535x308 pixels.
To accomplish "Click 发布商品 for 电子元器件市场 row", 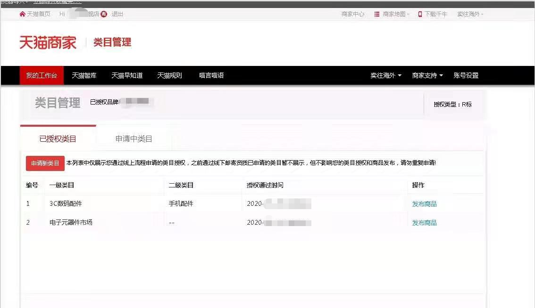I will coord(425,222).
